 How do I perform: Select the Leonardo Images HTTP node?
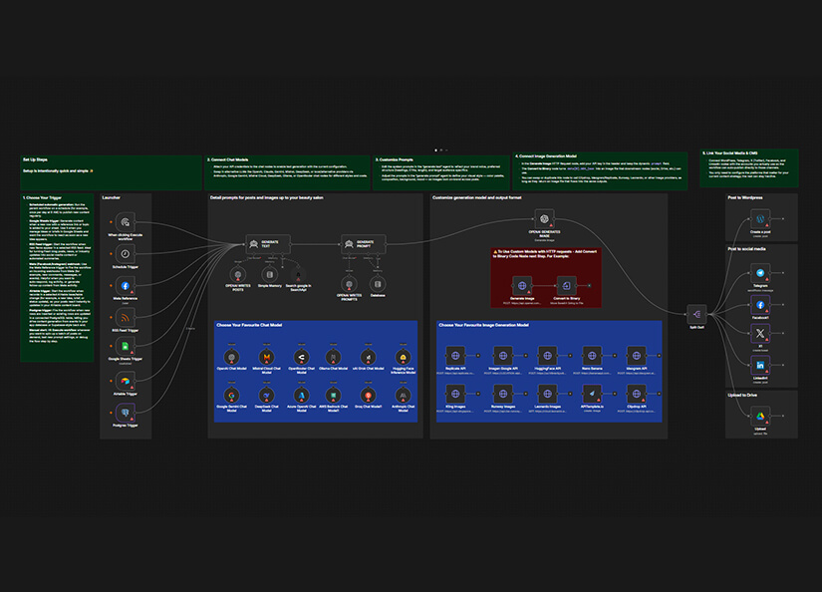click(547, 394)
